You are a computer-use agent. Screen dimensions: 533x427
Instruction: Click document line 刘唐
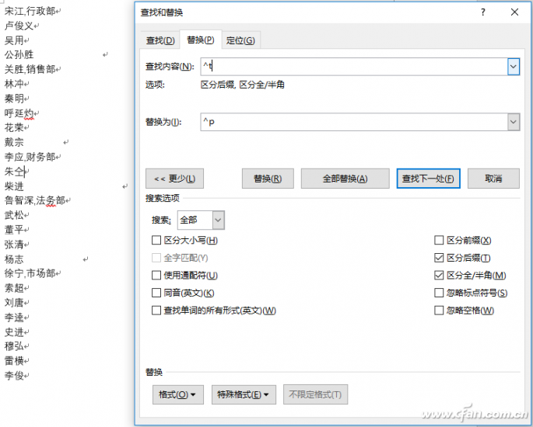(x=14, y=303)
